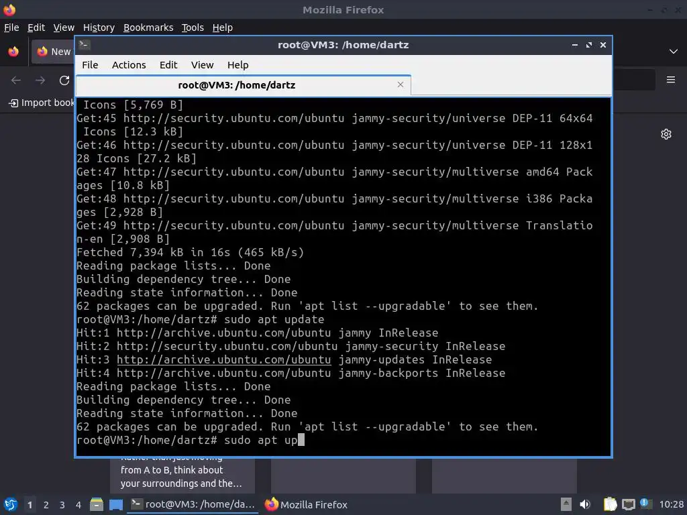Open Firefox Edit menu
Image resolution: width=687 pixels, height=515 pixels.
[x=36, y=27]
